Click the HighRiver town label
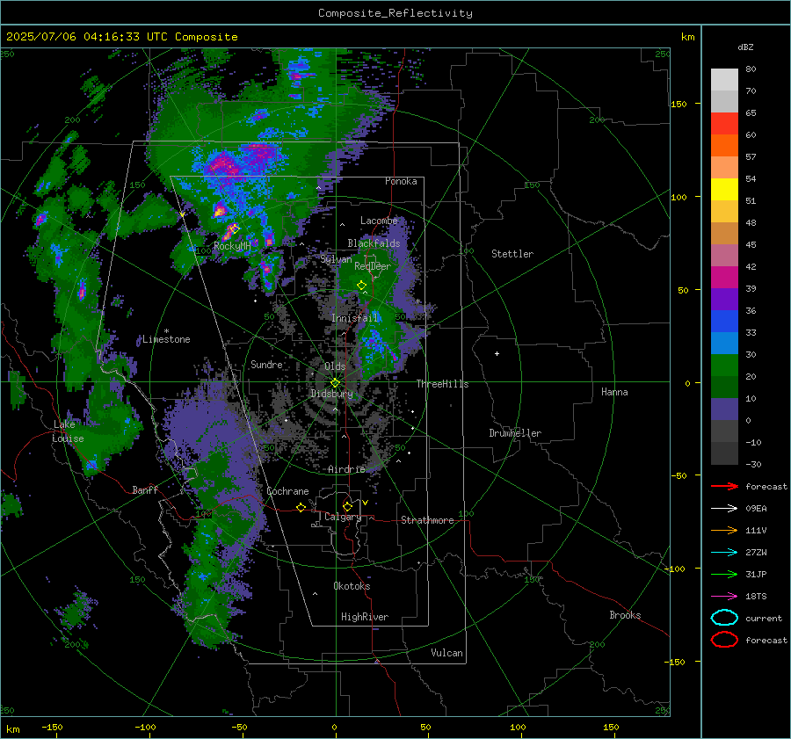The image size is (791, 739). pyautogui.click(x=365, y=617)
